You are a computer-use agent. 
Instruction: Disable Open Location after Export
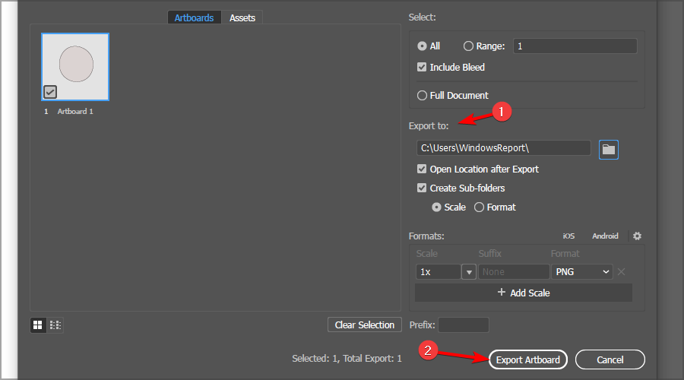click(x=422, y=169)
